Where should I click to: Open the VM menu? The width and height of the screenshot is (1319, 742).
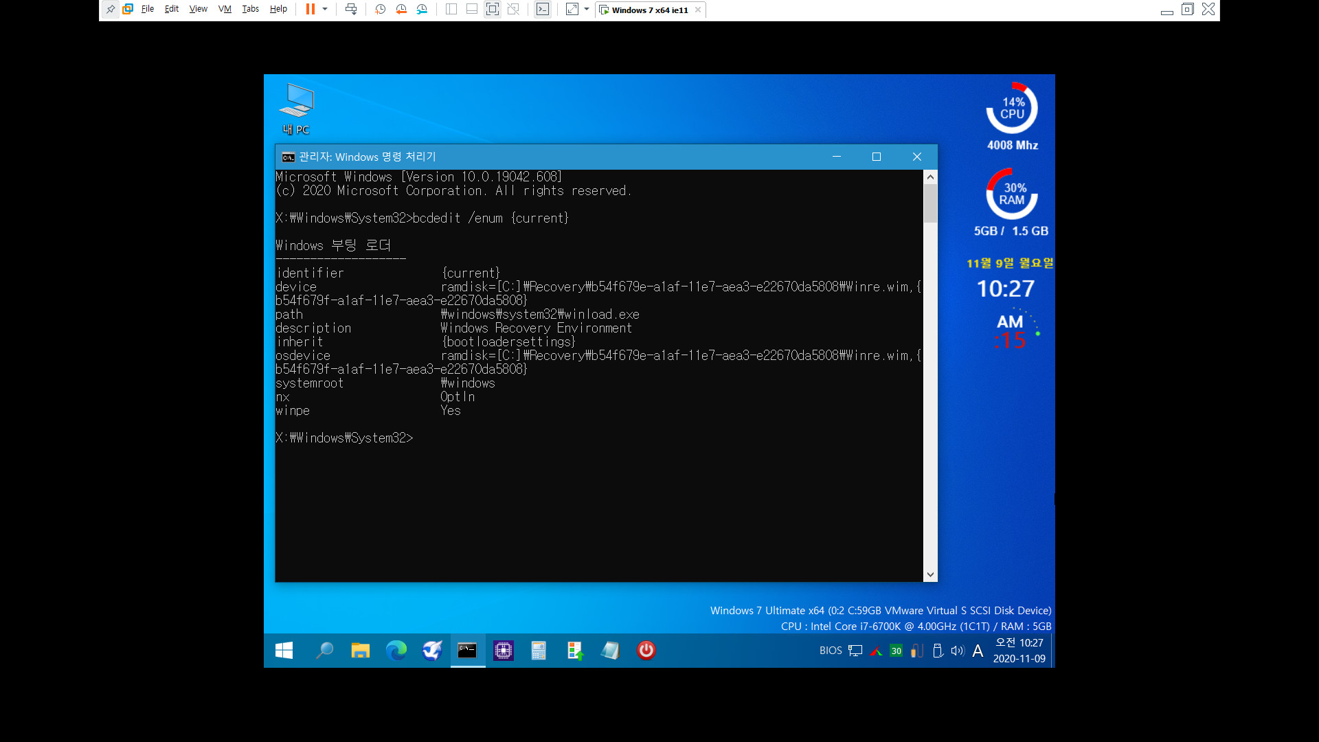point(225,10)
